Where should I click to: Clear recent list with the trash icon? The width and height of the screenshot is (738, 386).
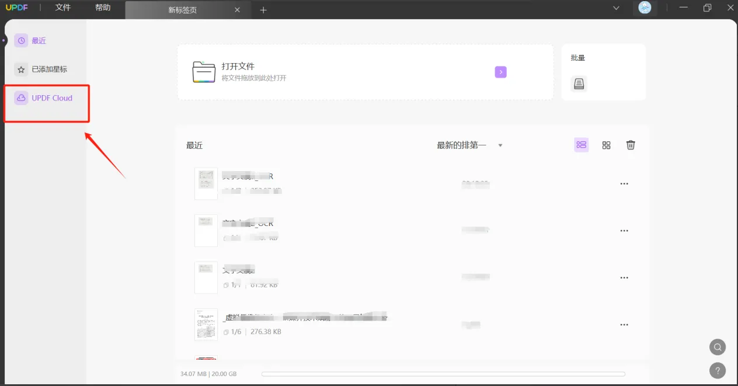pos(631,145)
